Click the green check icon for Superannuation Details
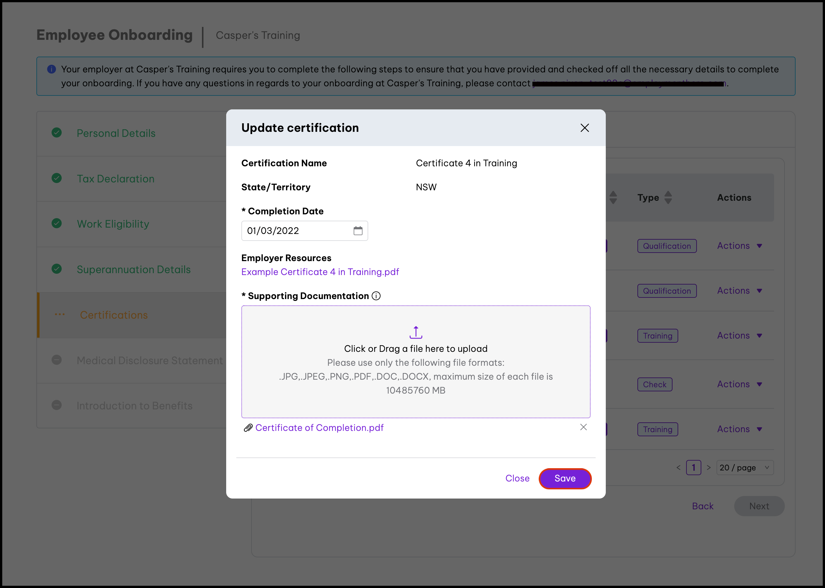The height and width of the screenshot is (588, 825). pyautogui.click(x=57, y=269)
